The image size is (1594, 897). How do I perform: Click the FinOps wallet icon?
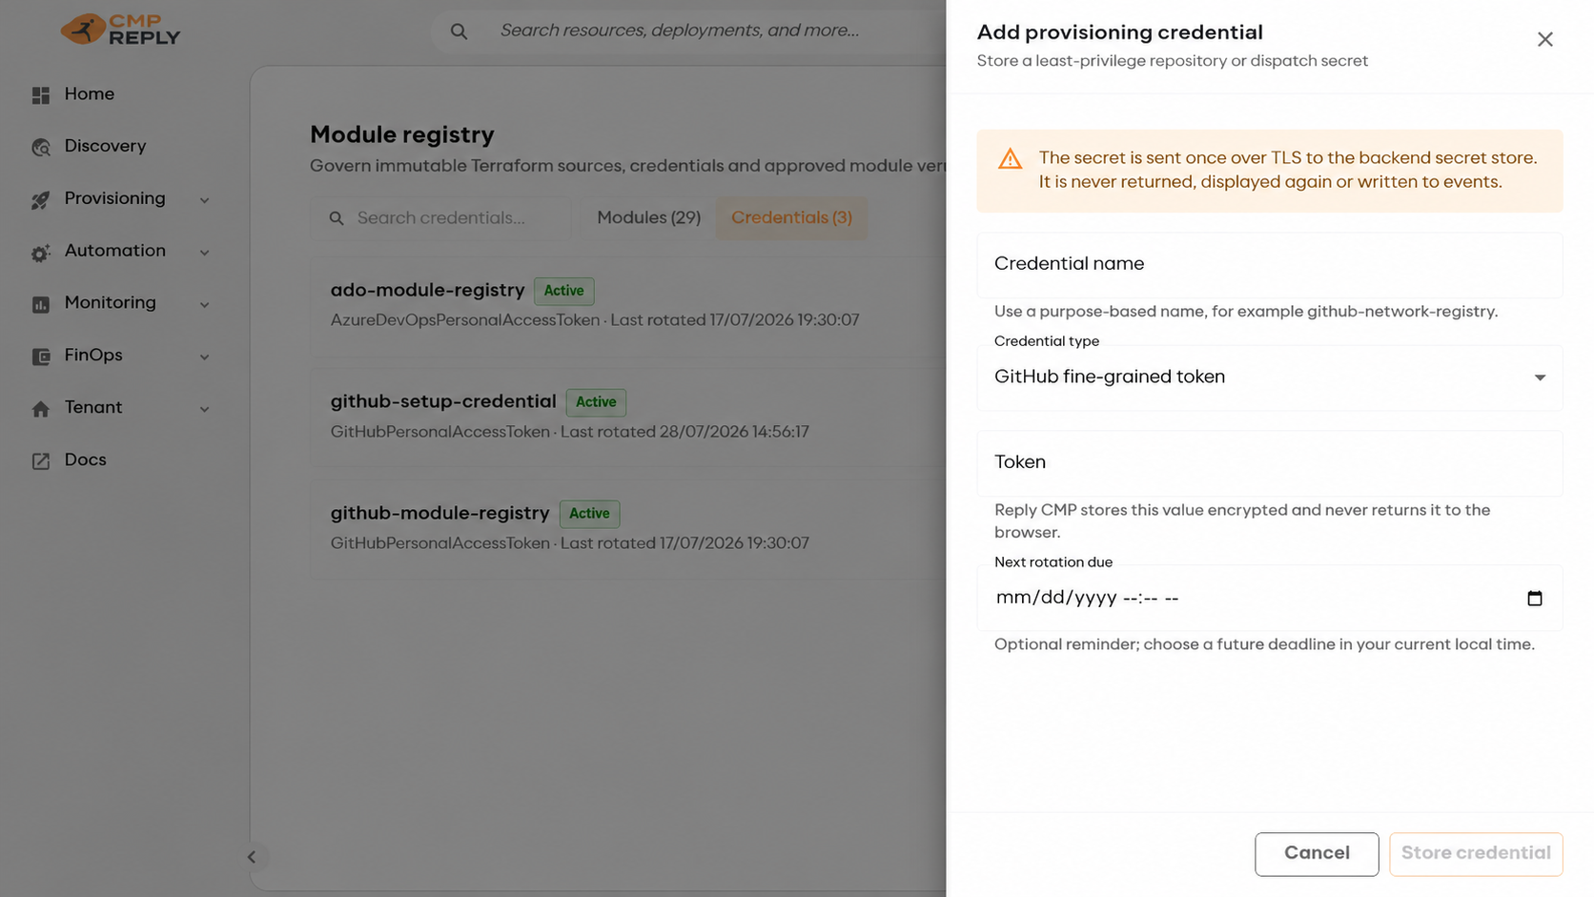40,357
